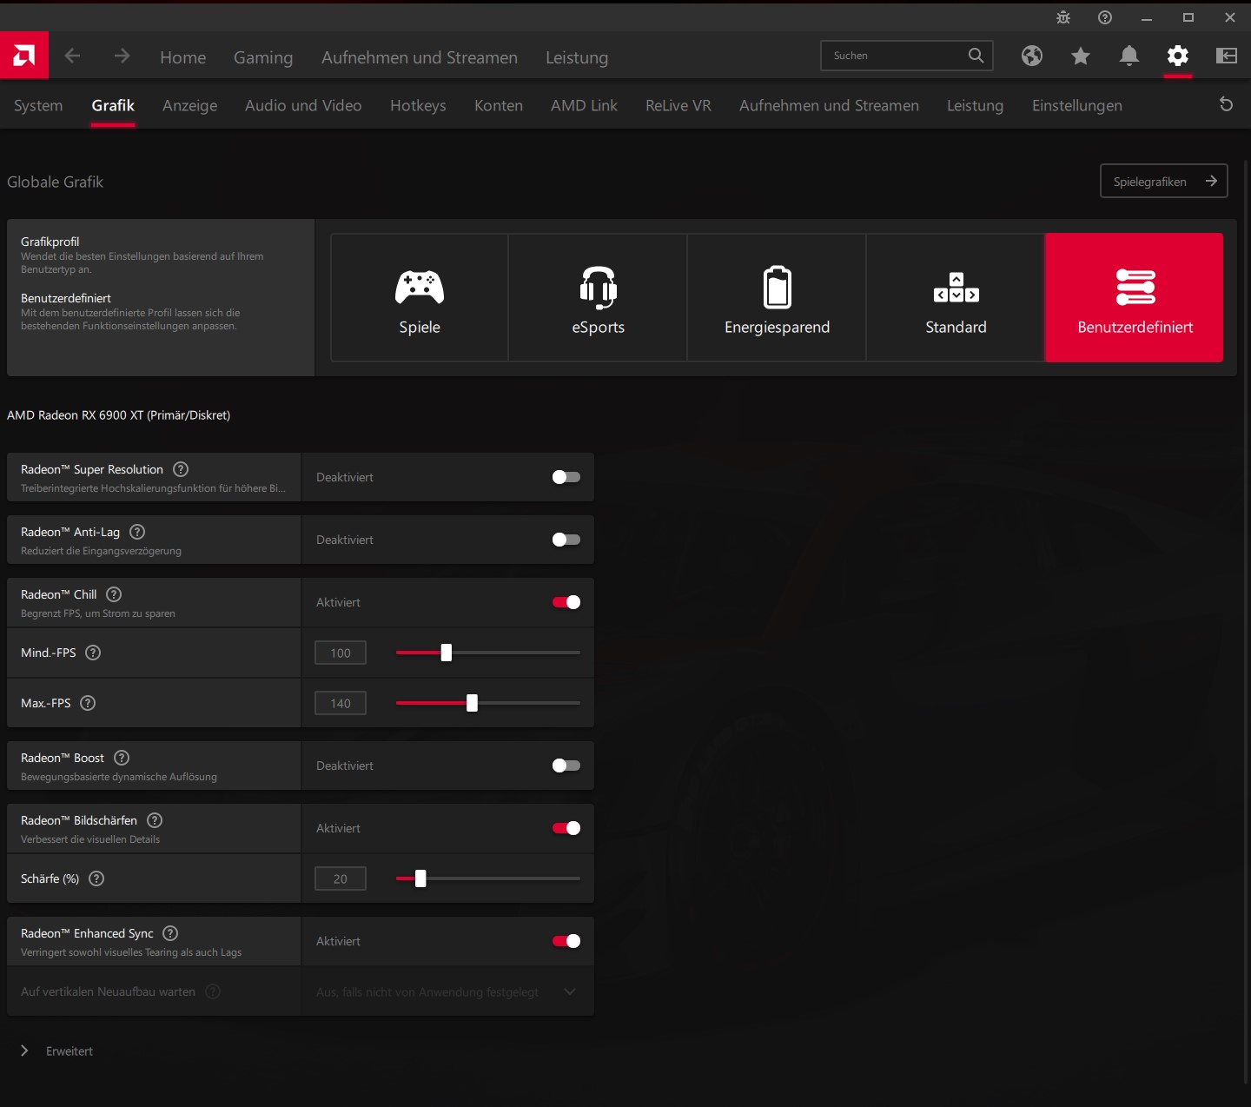The height and width of the screenshot is (1107, 1251).
Task: Click 'AMD Radeon RX 6900 XT (Primär/Diskret)' text
Action: tap(119, 415)
